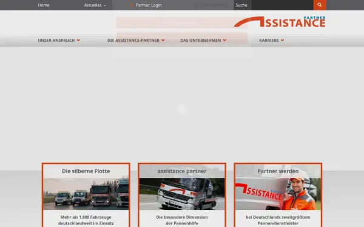Open the Aktuelles dropdown menu

tap(95, 5)
